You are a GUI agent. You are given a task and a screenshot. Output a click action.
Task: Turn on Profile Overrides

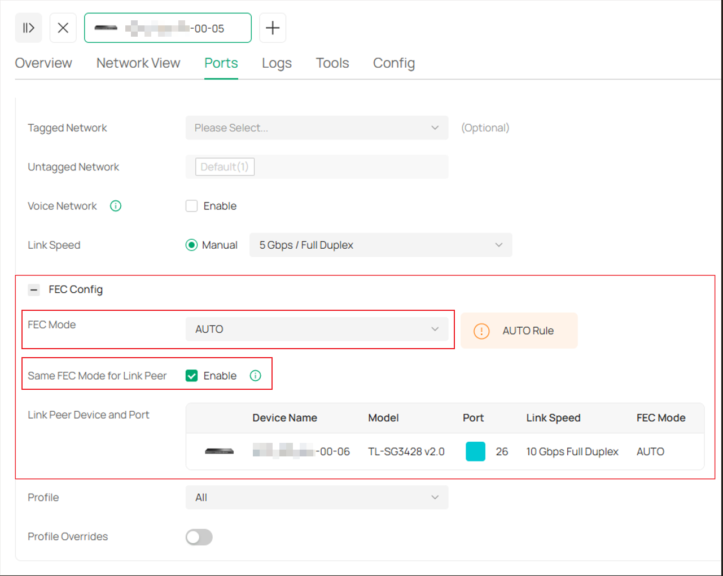click(x=199, y=537)
